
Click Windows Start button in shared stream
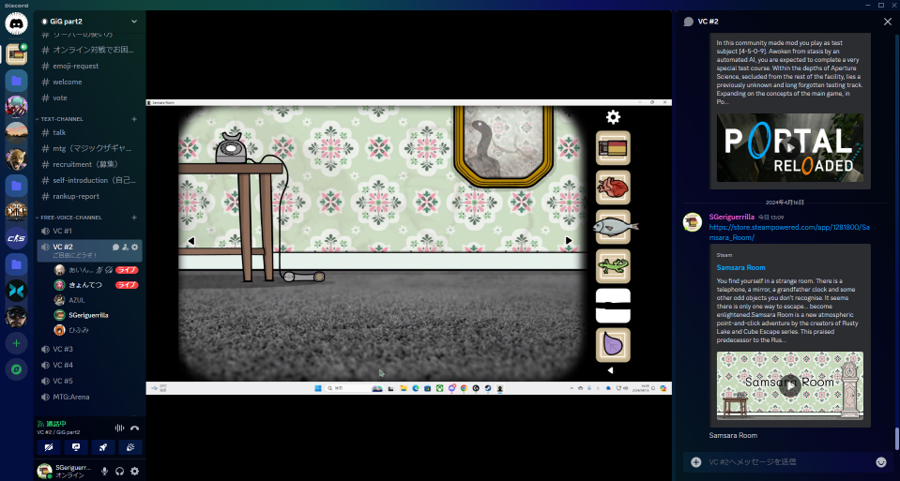tap(318, 388)
